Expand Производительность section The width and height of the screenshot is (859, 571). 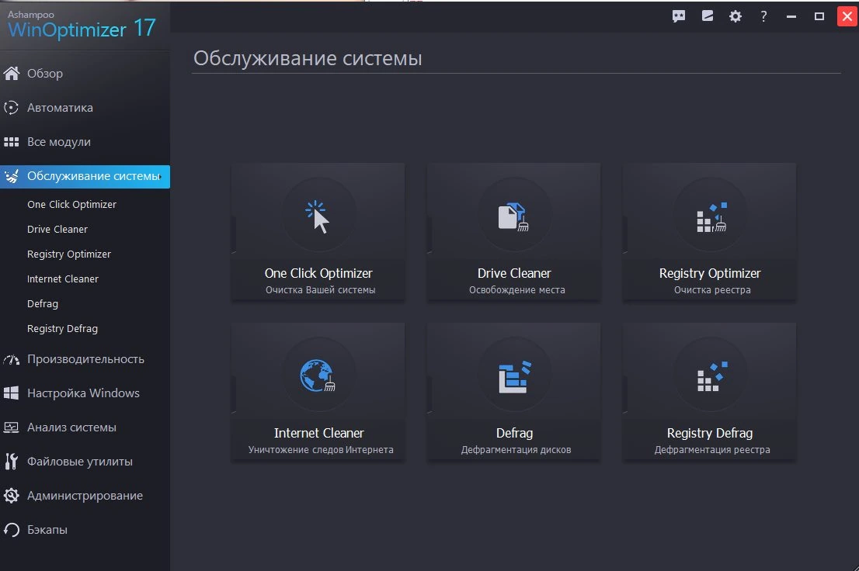click(x=86, y=359)
